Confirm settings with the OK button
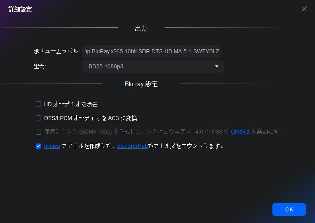 click(289, 209)
